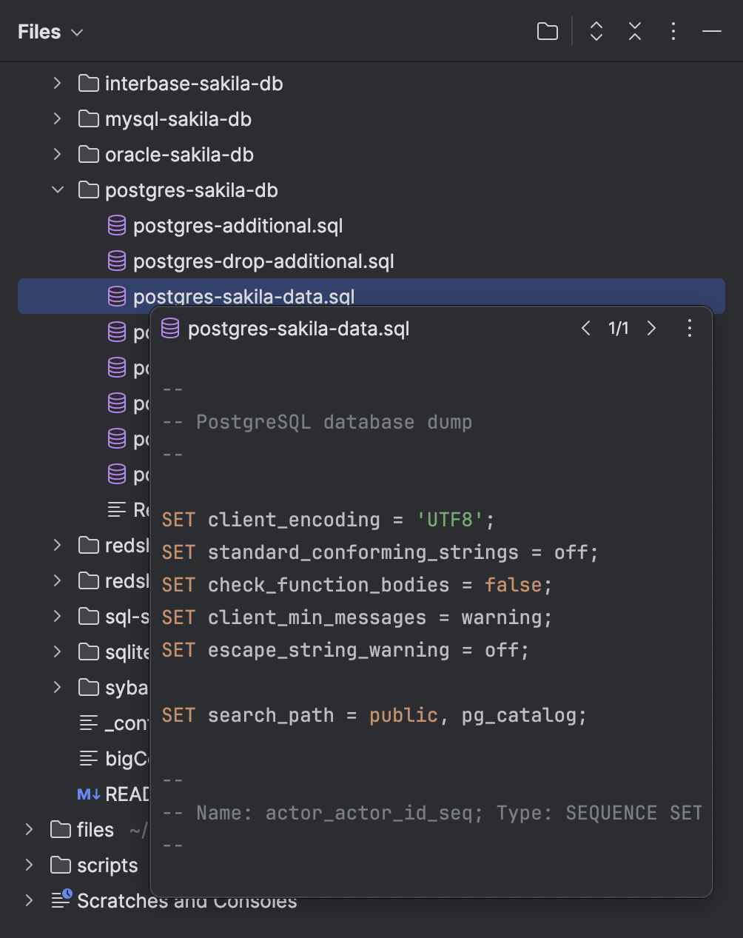This screenshot has width=743, height=938.
Task: Open the Files view switcher dropdown
Action: [x=76, y=33]
